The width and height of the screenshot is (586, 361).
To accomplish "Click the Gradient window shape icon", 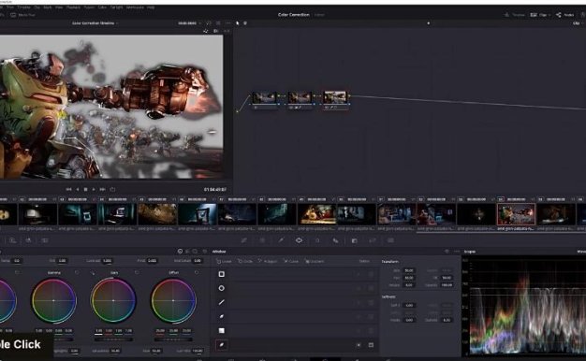I will 221,330.
